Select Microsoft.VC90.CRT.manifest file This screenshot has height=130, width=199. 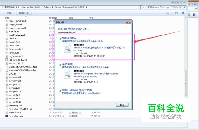pos(23,70)
